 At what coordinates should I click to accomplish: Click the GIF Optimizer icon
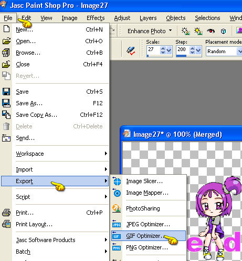click(x=117, y=236)
